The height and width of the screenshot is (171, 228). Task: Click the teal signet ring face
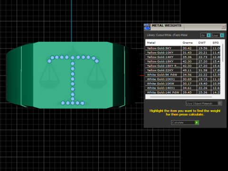point(73,75)
